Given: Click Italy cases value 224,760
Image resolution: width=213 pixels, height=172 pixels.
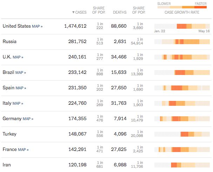Looking at the screenshot, I should coord(77,103).
